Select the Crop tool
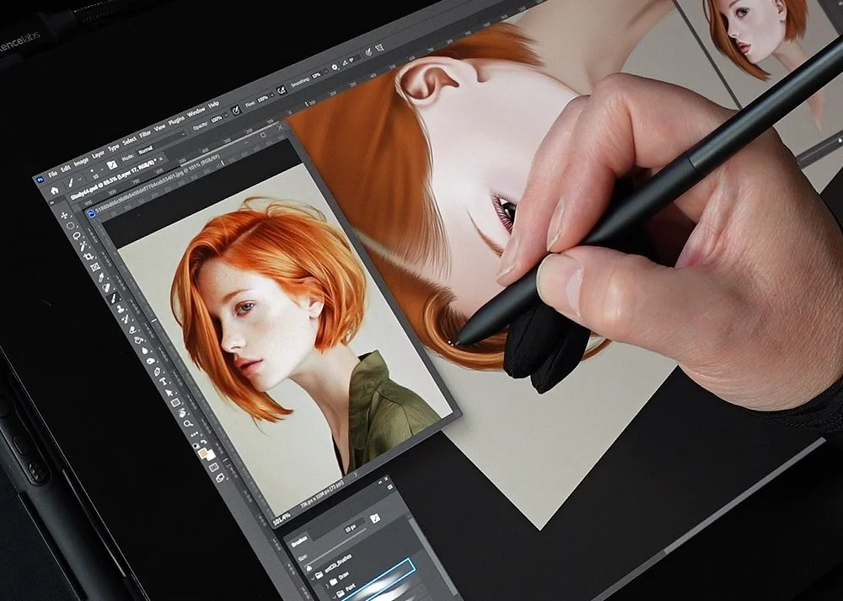 coord(89,257)
